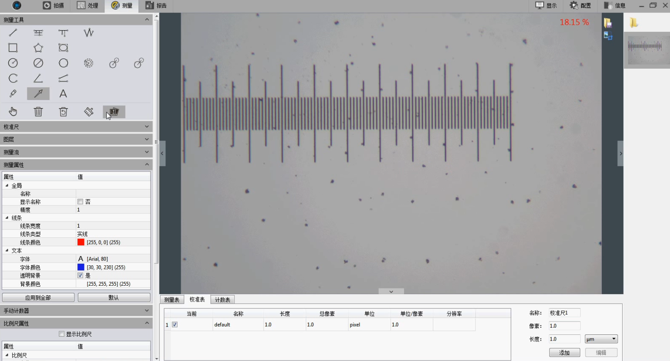Expand the 图层 panel
The height and width of the screenshot is (361, 670).
point(76,139)
